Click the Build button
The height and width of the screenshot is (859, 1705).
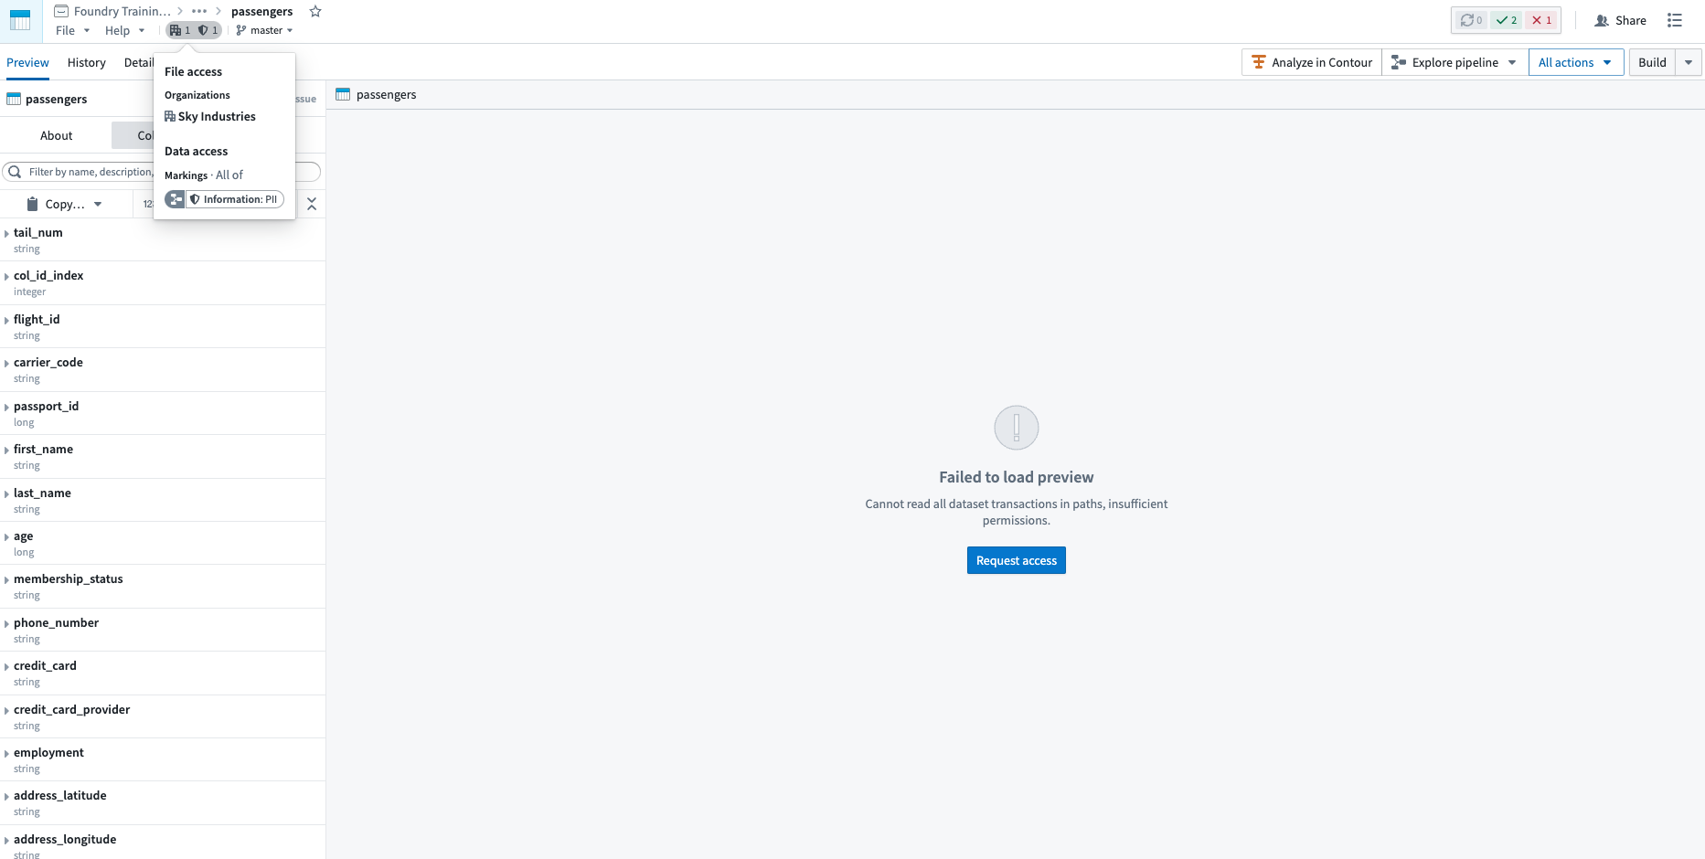[1652, 62]
